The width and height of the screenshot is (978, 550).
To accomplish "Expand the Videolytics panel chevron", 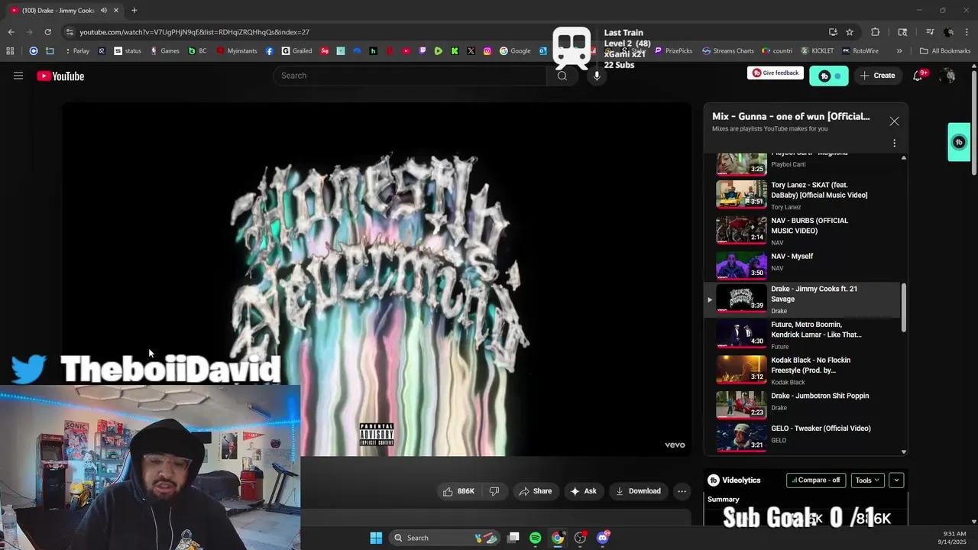I will pyautogui.click(x=896, y=480).
